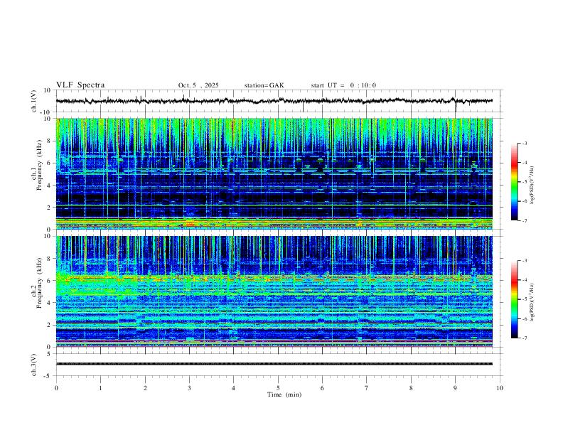Click the ch.1 PSD color bar
The image size is (563, 435).
pyautogui.click(x=515, y=182)
